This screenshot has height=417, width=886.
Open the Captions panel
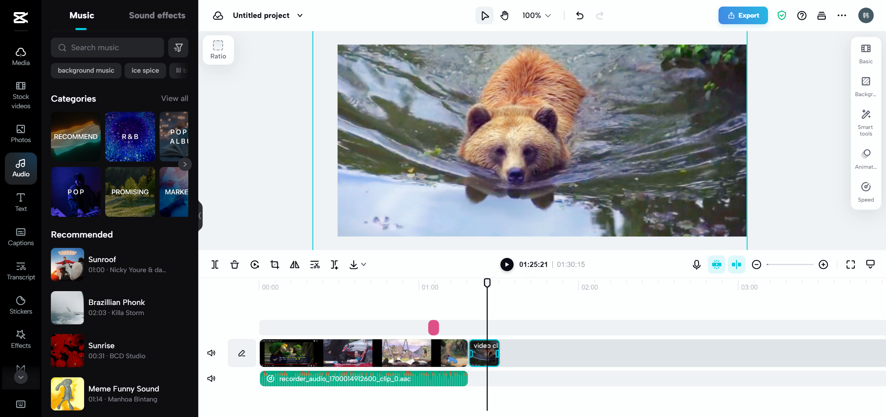pos(21,237)
